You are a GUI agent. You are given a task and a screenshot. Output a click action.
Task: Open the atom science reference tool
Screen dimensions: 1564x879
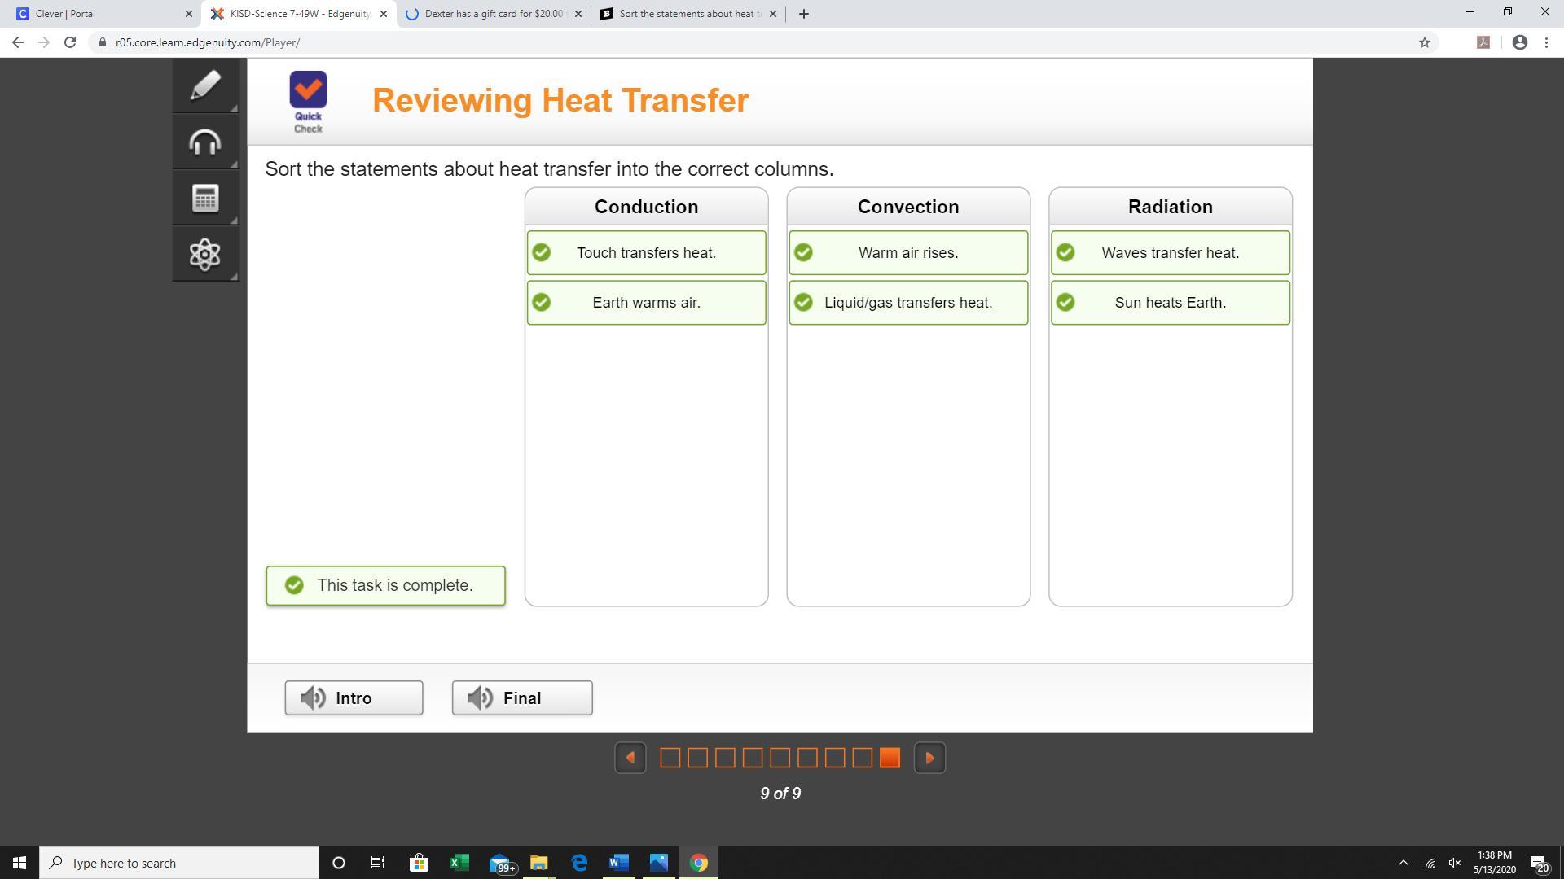(205, 254)
